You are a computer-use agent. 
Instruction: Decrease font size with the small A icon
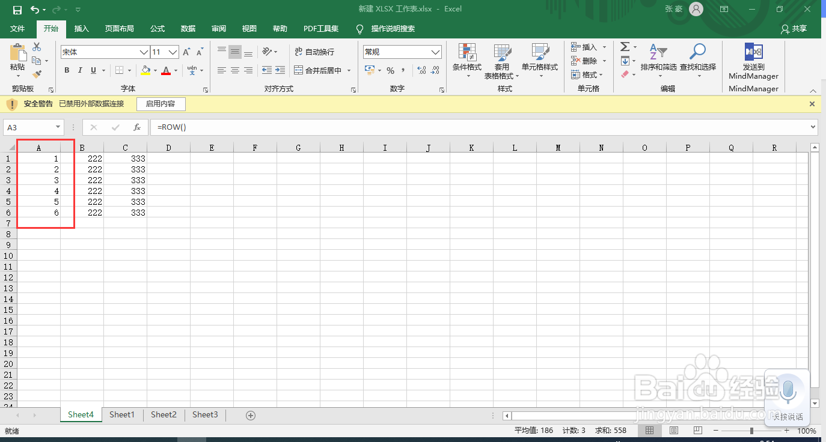tap(201, 52)
